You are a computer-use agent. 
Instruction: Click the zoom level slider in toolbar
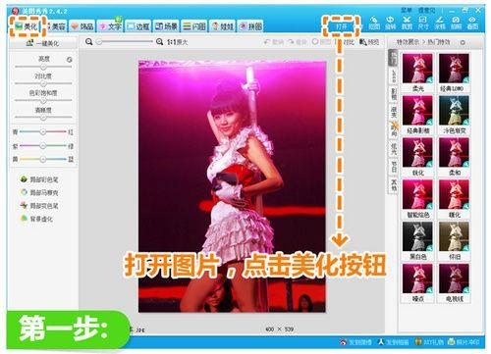click(125, 42)
